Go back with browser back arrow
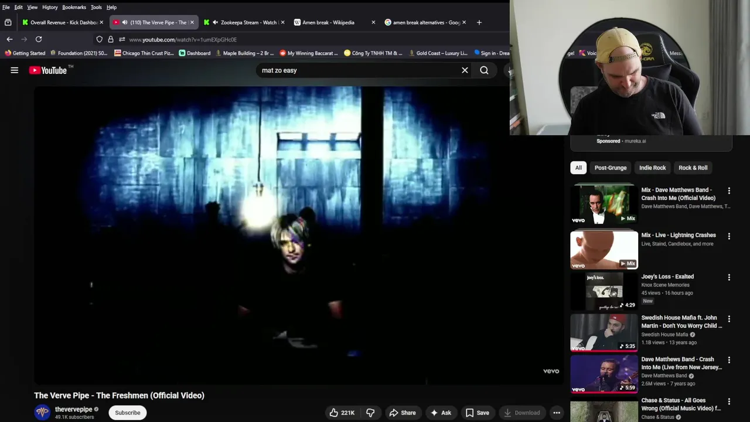 tap(9, 39)
